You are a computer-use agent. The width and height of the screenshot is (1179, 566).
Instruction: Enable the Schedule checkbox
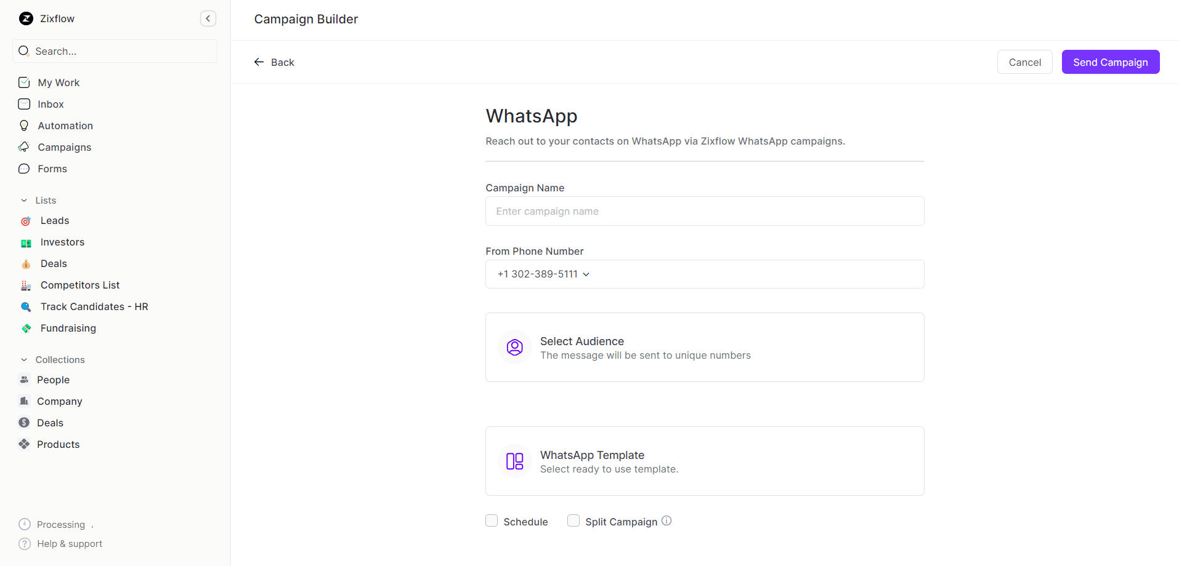pos(492,520)
